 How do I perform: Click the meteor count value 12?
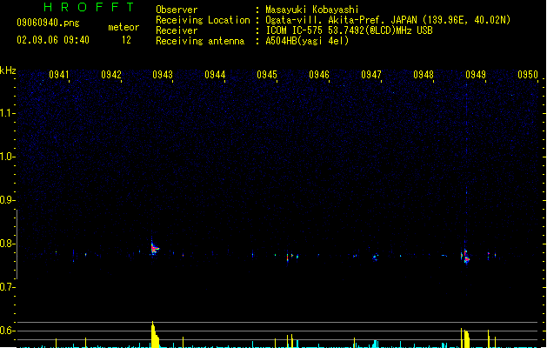[126, 40]
